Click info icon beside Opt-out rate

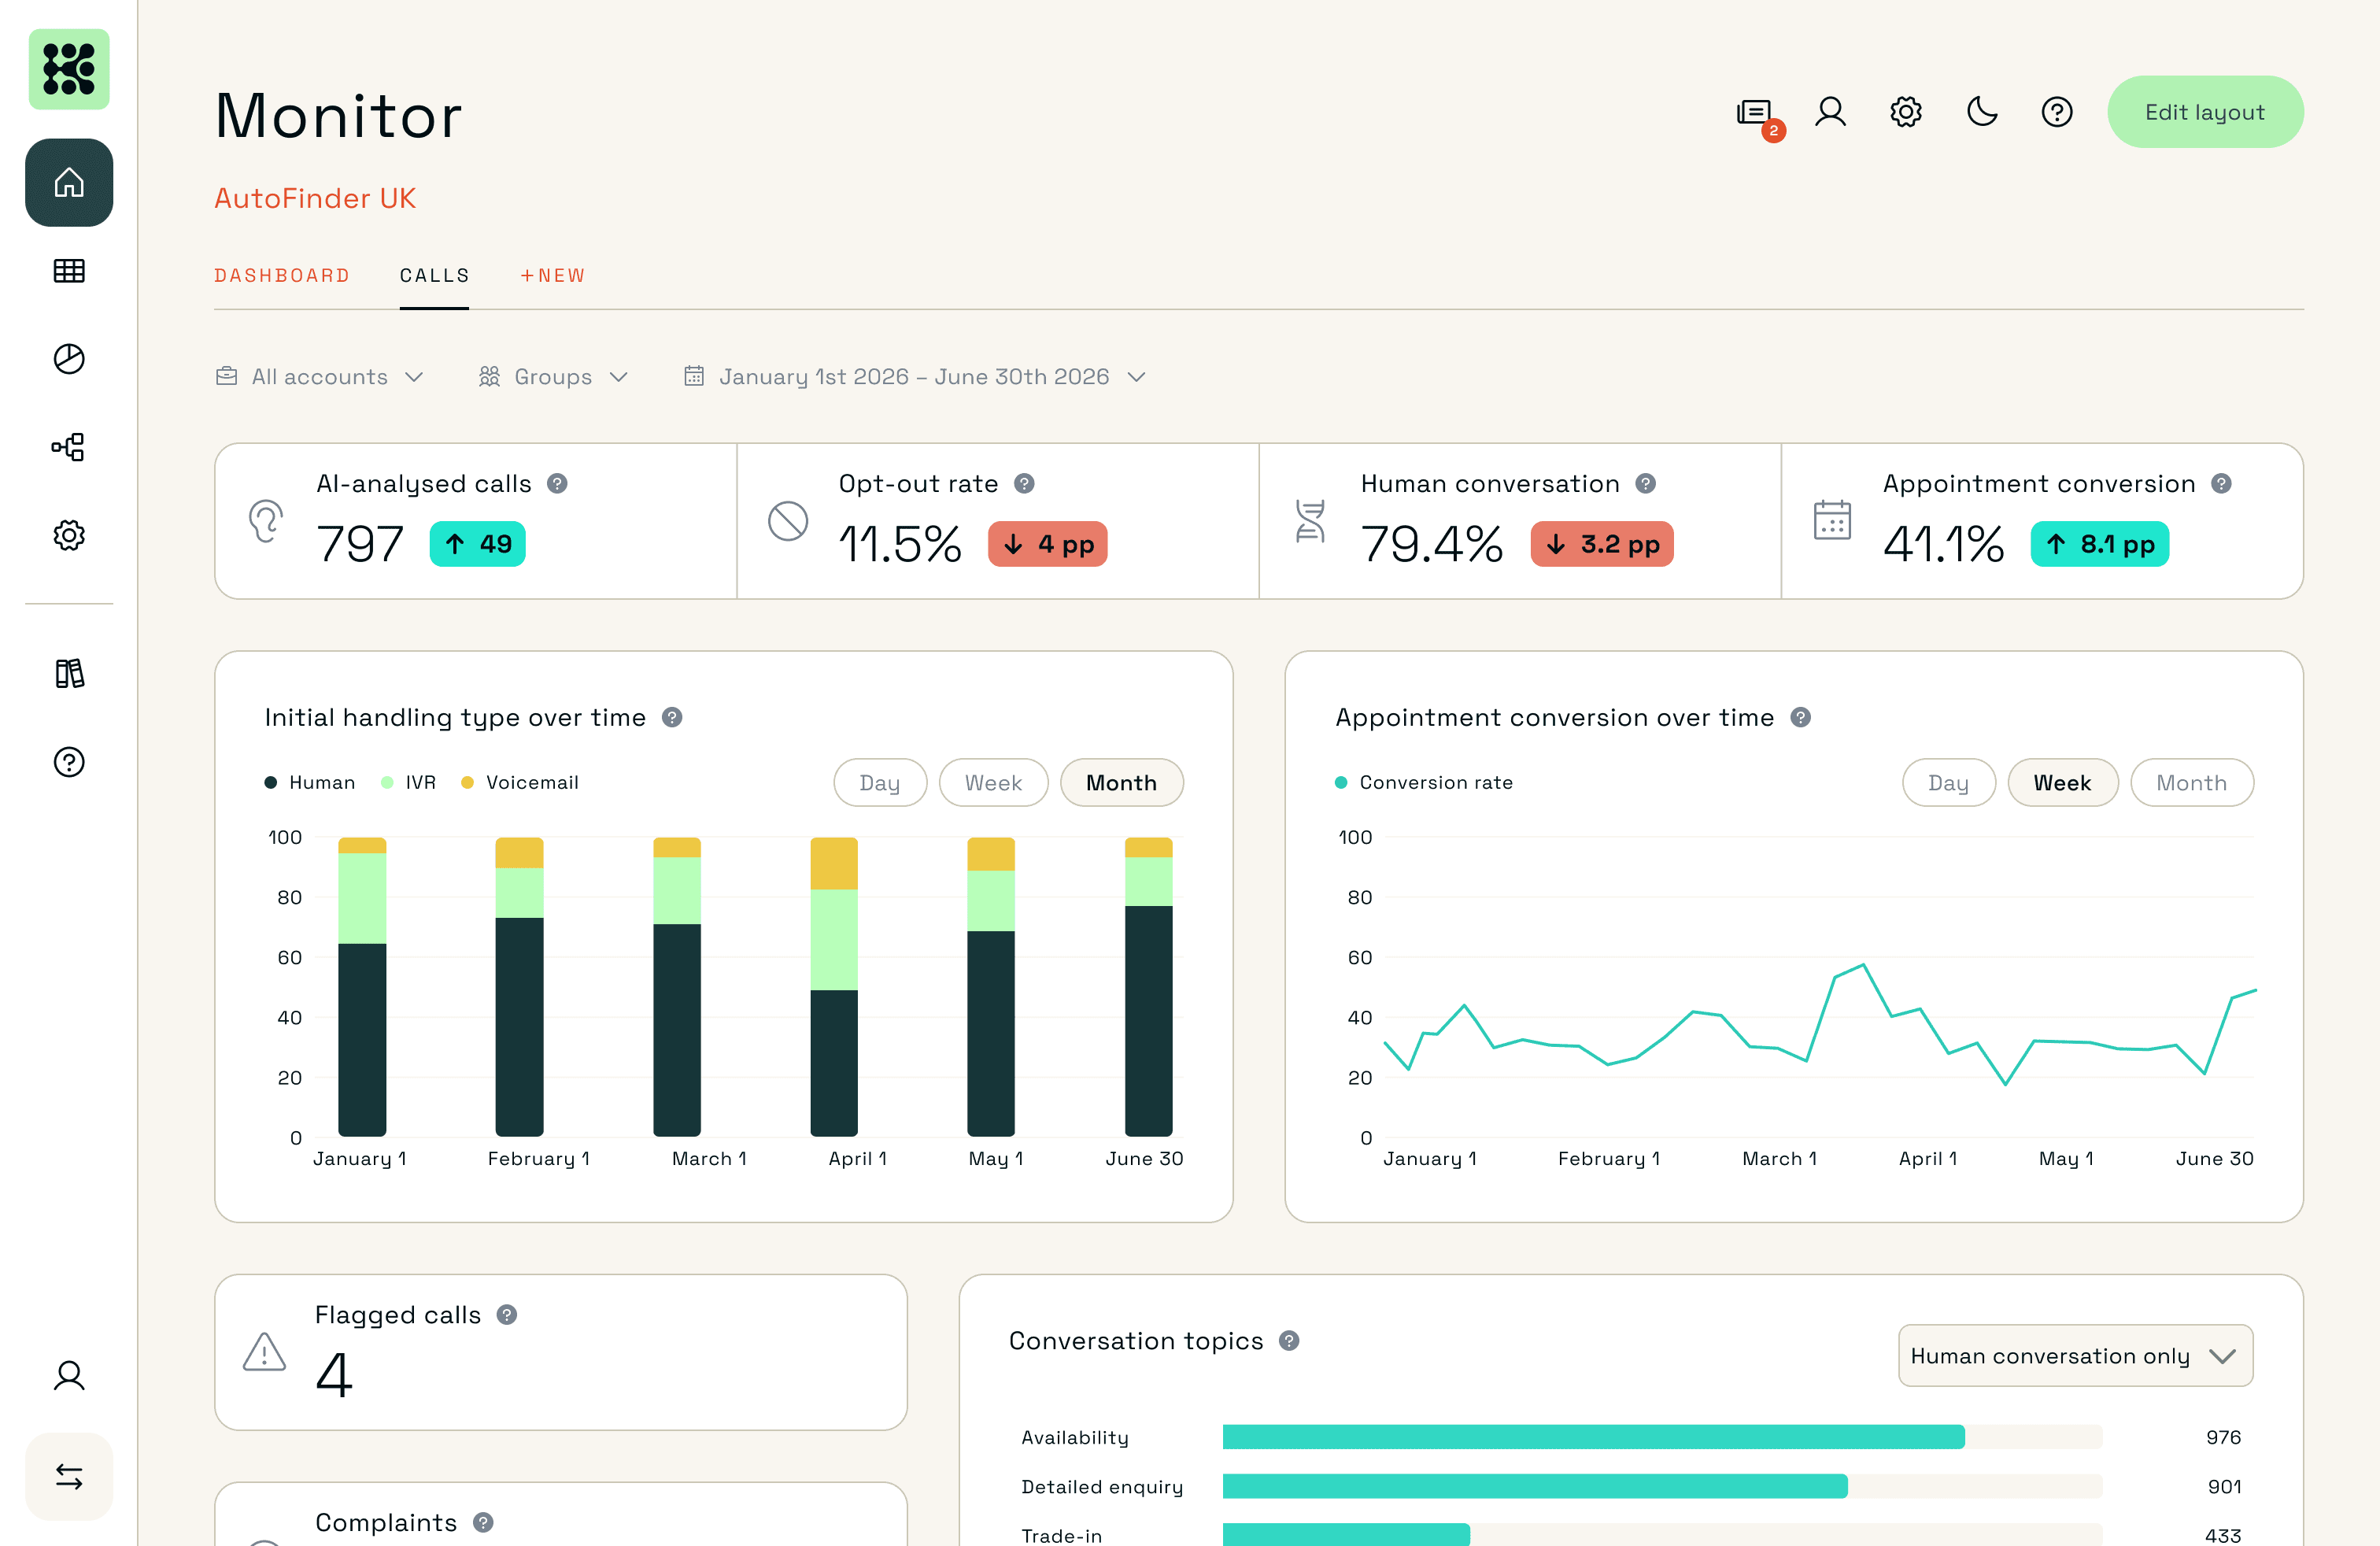tap(1024, 484)
